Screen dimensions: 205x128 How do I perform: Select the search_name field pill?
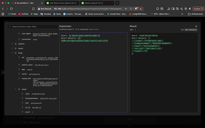pos(25,65)
